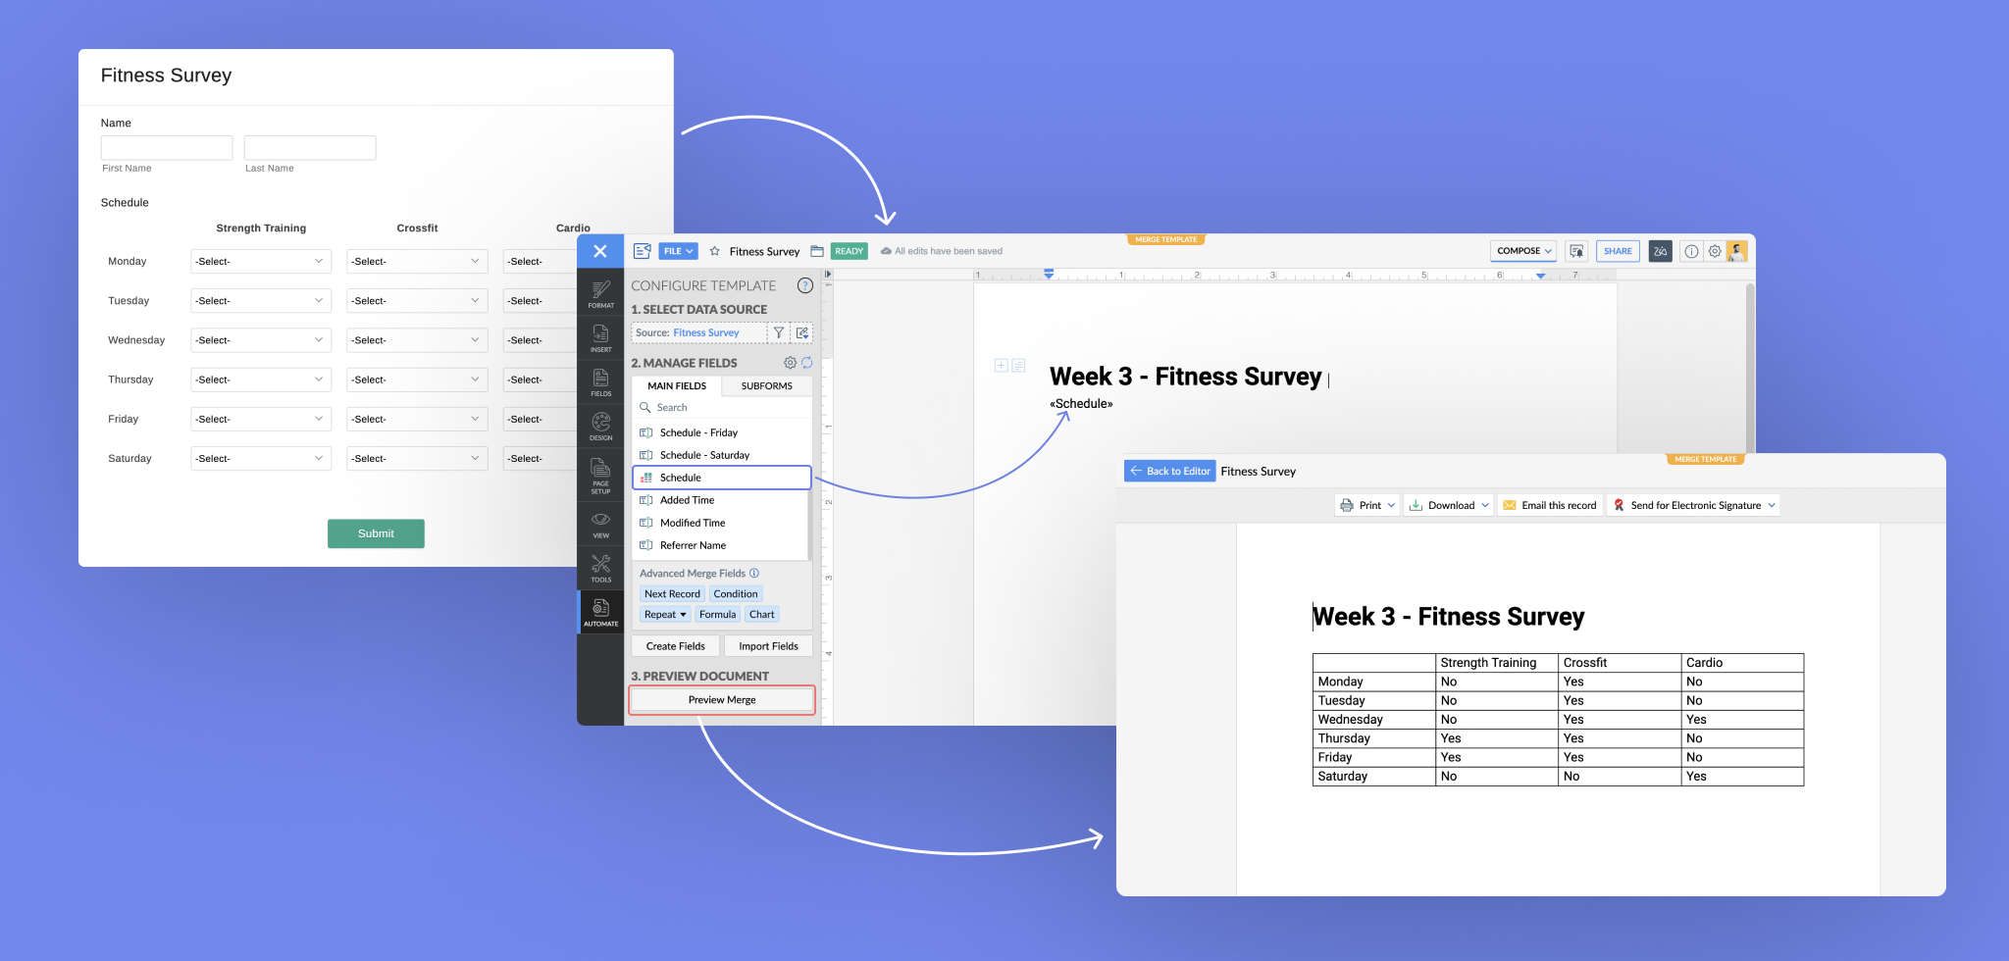The height and width of the screenshot is (961, 2009).
Task: Click the filter icon beside data source
Action: click(x=779, y=333)
